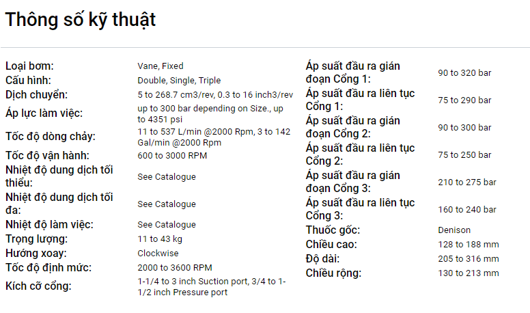Click the 'Cấu hình:' label

28,81
